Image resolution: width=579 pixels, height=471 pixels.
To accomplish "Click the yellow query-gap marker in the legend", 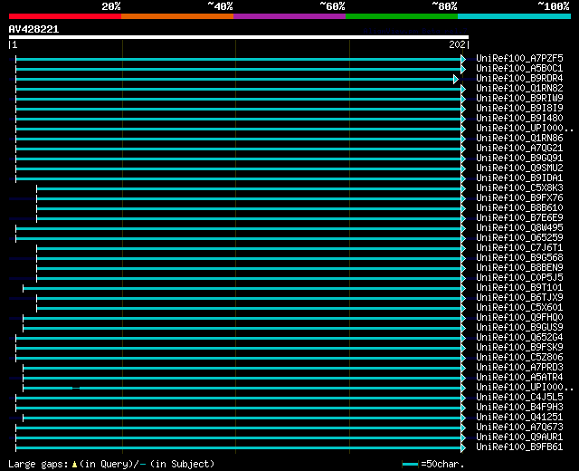I will tap(74, 465).
